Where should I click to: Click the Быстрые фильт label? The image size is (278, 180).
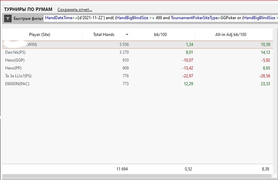(28, 18)
